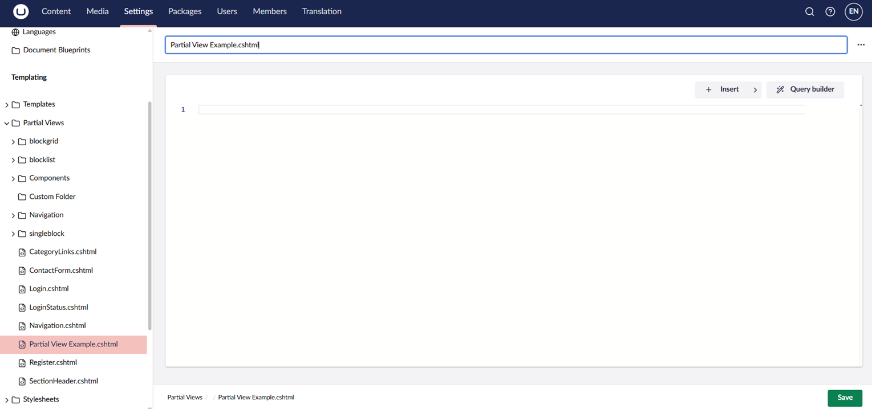Open the actions menu via ellipsis

[861, 44]
